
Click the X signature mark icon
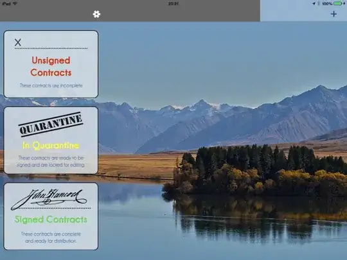pos(18,42)
